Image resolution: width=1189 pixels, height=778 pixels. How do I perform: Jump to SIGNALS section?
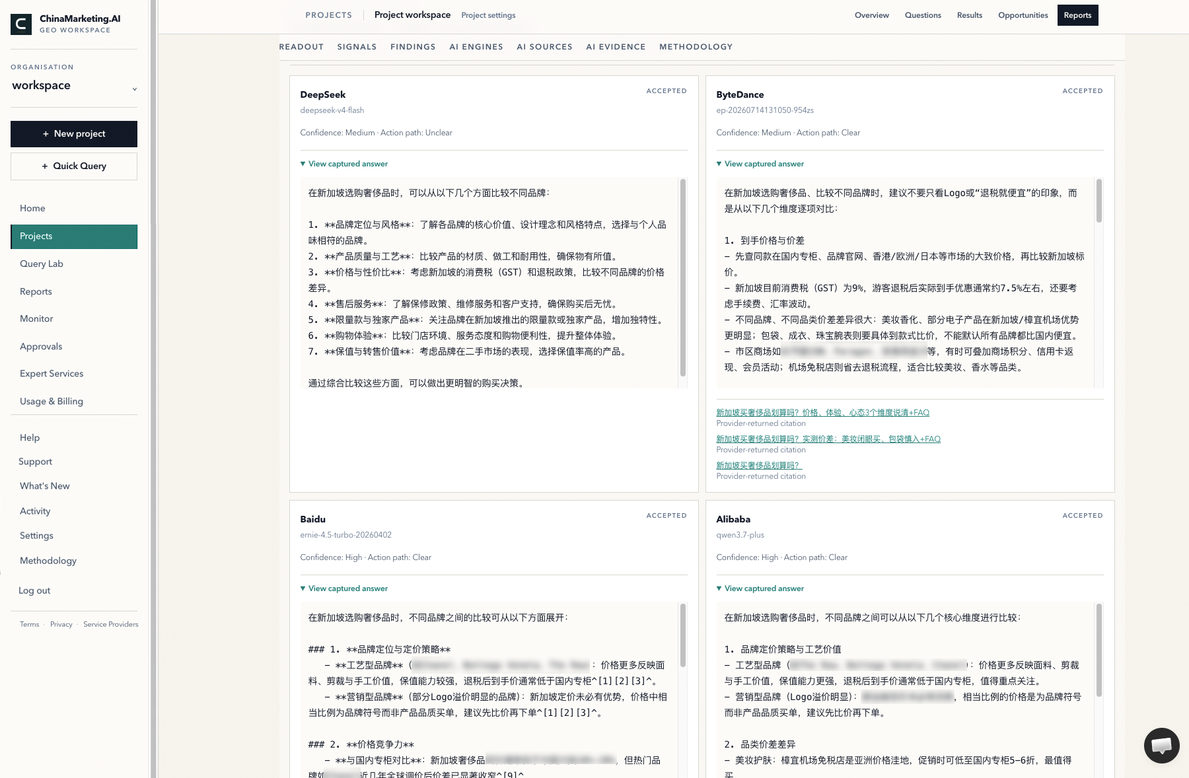point(357,47)
